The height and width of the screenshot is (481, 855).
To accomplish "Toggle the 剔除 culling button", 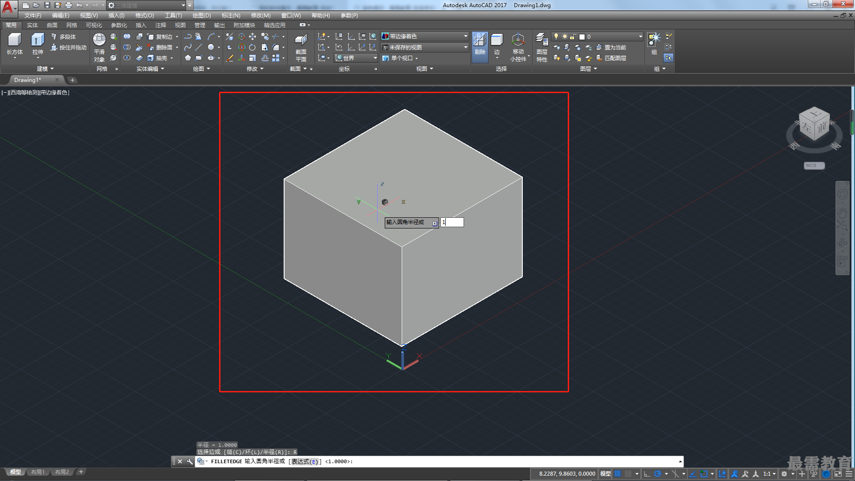I will (x=480, y=47).
